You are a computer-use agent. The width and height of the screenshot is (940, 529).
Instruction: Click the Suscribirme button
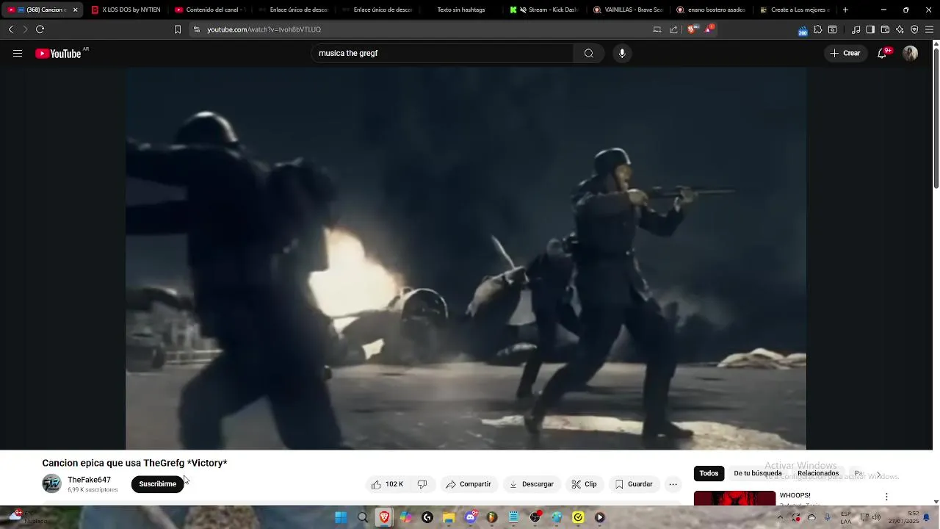point(157,484)
